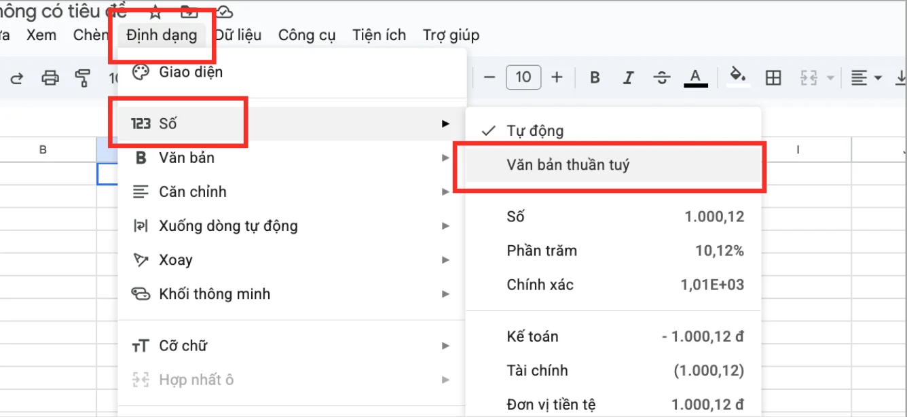Select the checked Tự động format

614,130
